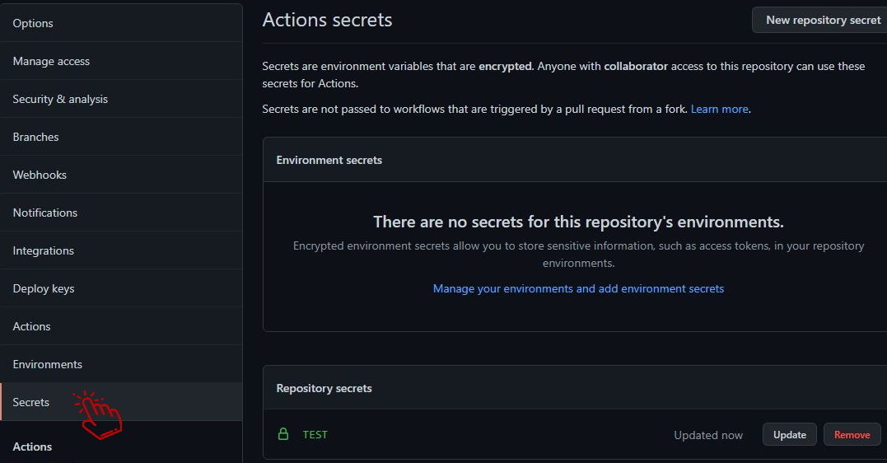The width and height of the screenshot is (887, 463).
Task: Click the lock icon beside TEST secret
Action: [x=283, y=434]
